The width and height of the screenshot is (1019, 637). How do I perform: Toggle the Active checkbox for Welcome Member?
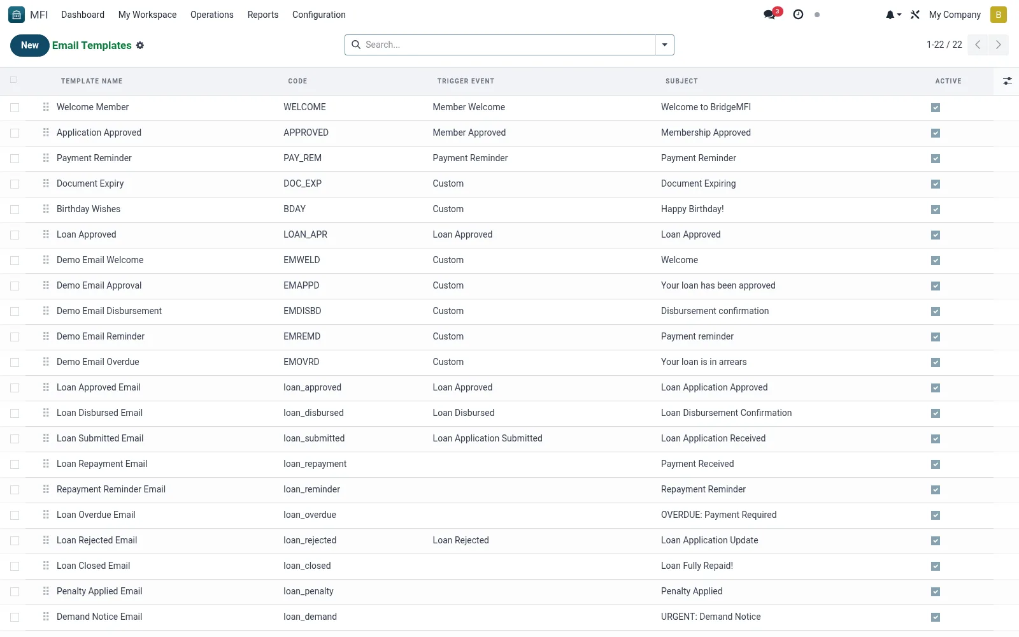936,108
